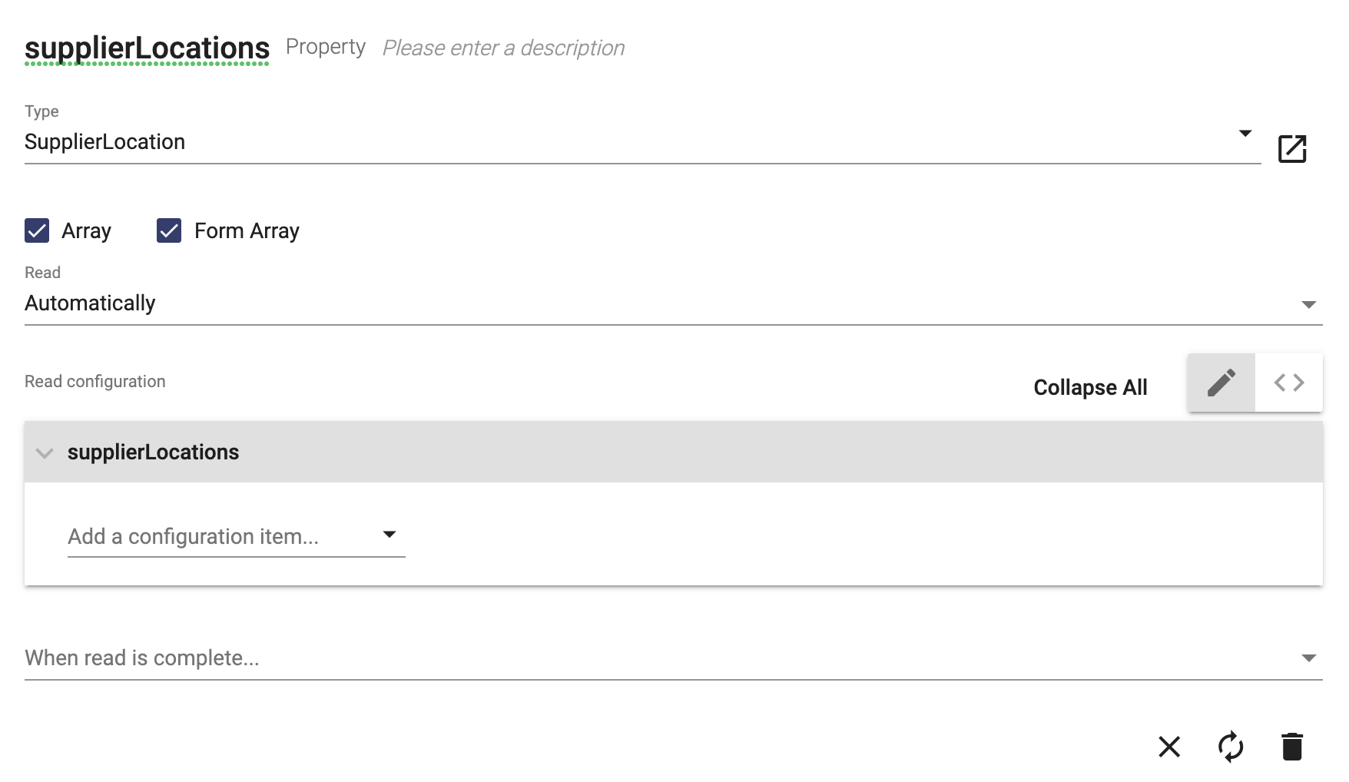The width and height of the screenshot is (1349, 782).
Task: Click the refresh sync arrows icon
Action: pos(1231,746)
